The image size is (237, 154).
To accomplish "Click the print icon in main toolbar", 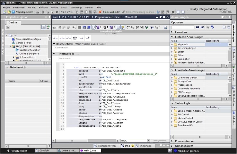I will (38, 12).
